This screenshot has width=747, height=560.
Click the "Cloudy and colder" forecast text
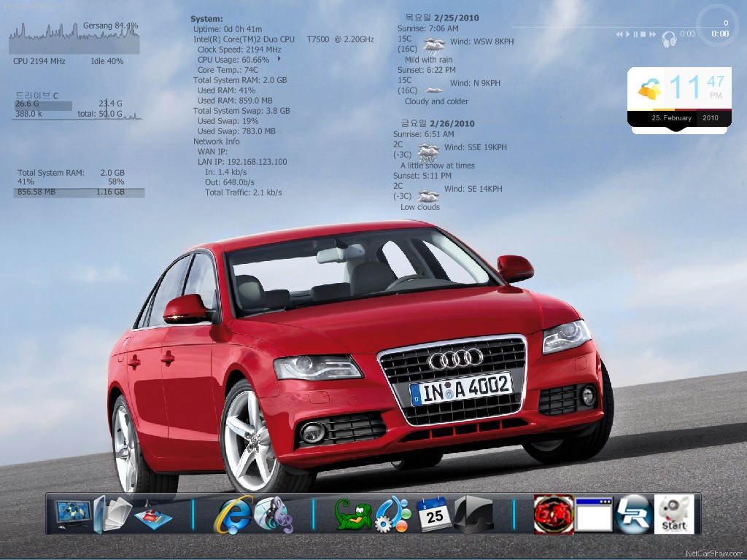436,101
